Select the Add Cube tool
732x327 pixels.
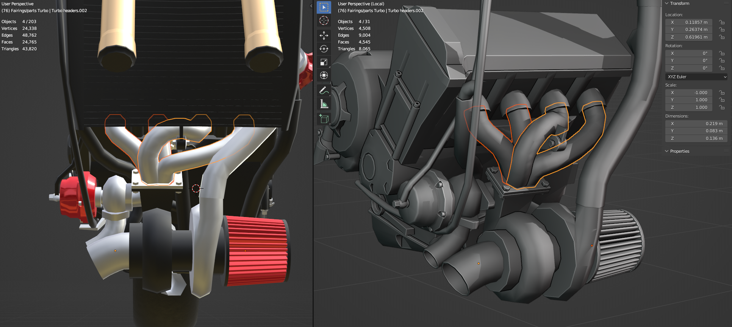[x=324, y=119]
